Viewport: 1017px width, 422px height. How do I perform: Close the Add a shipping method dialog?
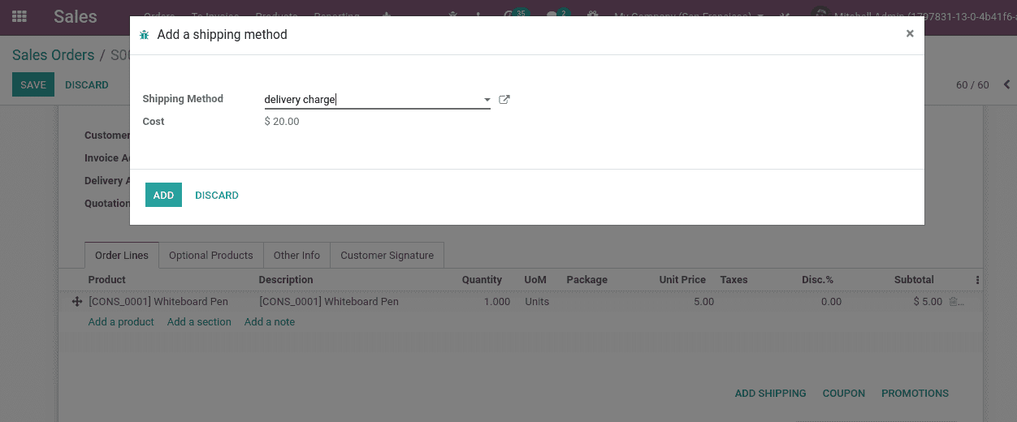click(910, 33)
